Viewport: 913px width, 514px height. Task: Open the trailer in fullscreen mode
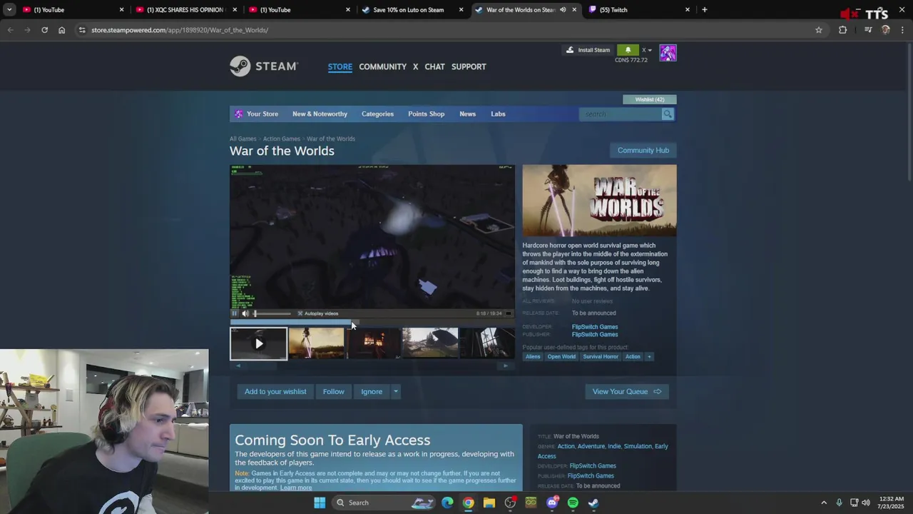[508, 313]
